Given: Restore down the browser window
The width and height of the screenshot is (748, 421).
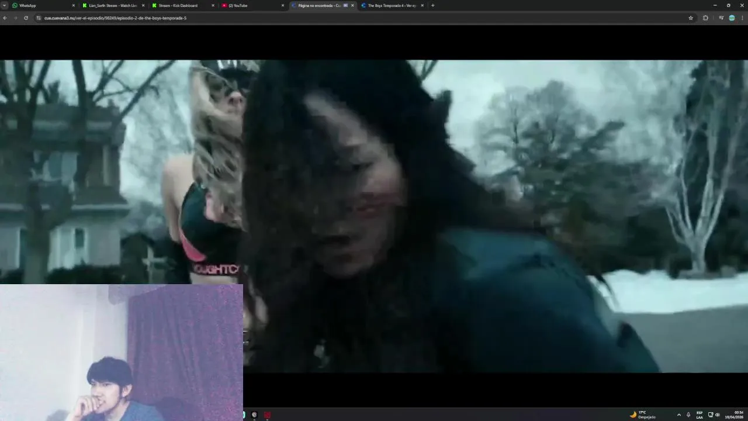Looking at the screenshot, I should 728,5.
